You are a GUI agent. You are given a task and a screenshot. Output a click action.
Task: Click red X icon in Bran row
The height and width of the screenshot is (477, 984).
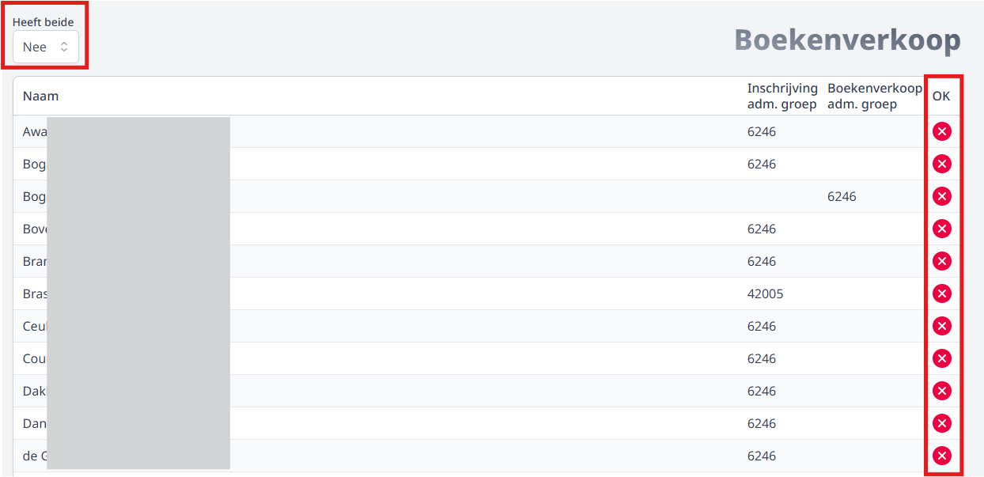pos(941,261)
